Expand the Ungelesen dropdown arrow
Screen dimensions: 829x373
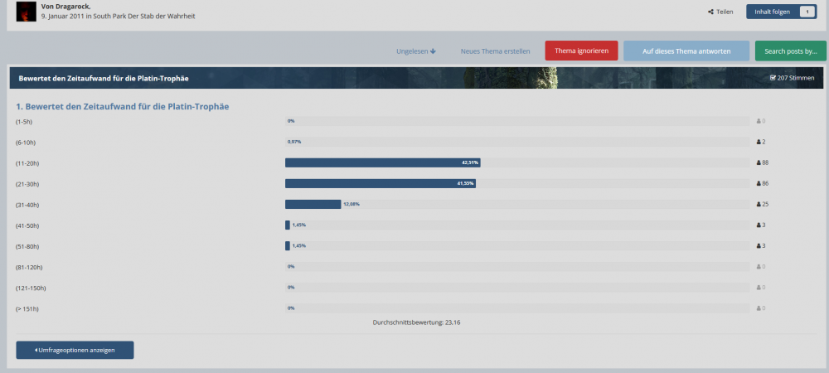pos(433,51)
